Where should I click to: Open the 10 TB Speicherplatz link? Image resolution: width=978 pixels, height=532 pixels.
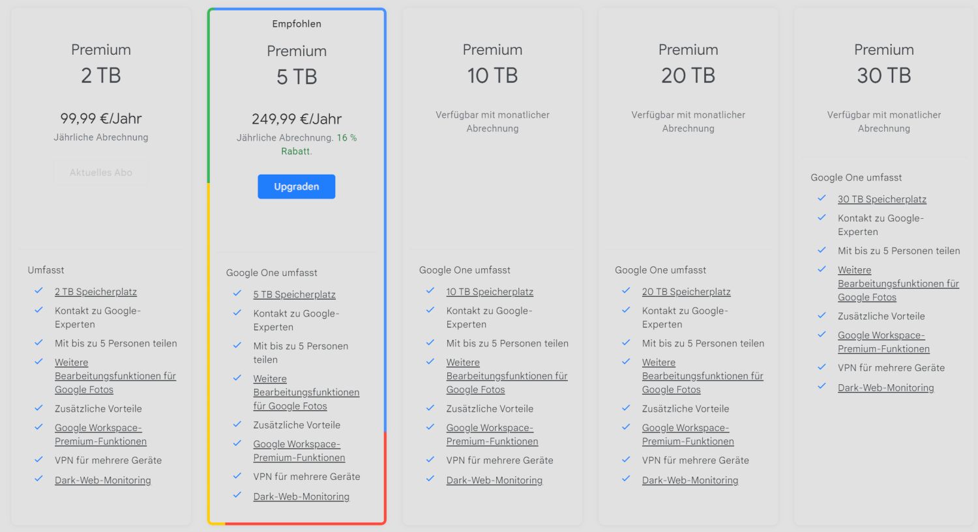point(490,292)
